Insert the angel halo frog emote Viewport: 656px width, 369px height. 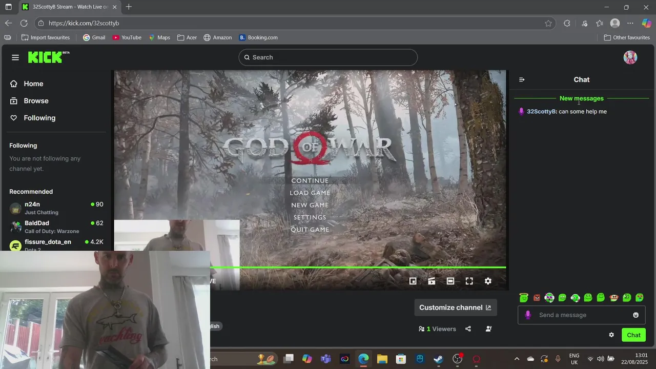[523, 297]
